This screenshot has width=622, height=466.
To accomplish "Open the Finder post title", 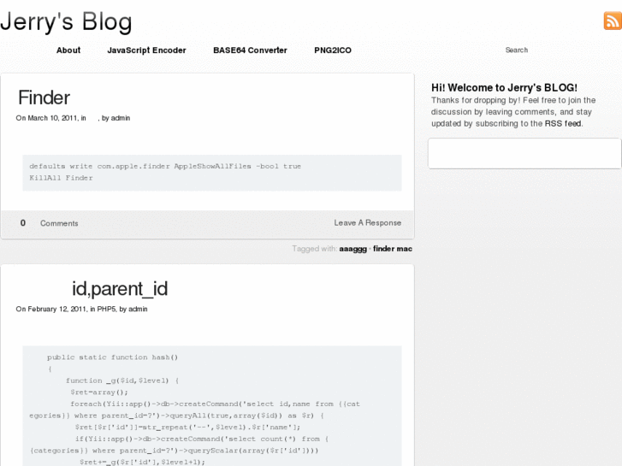I will point(44,97).
